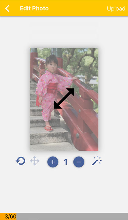The image size is (128, 220).
Task: Click the gray part of the progress bar
Action: tap(72, 217)
